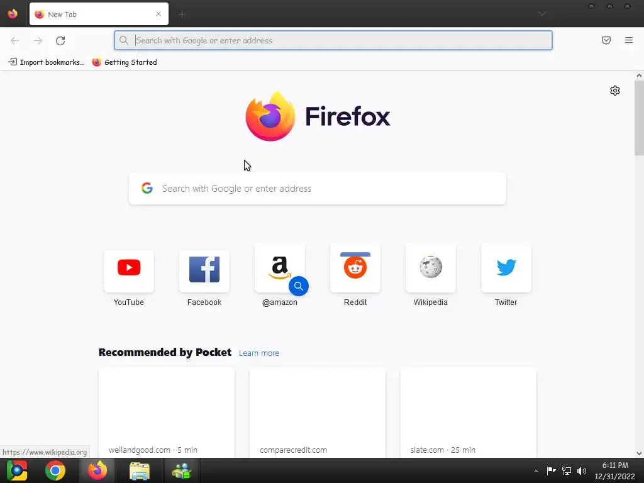Open the Getting Started bookmark
Viewport: 644px width, 483px height.
(125, 62)
